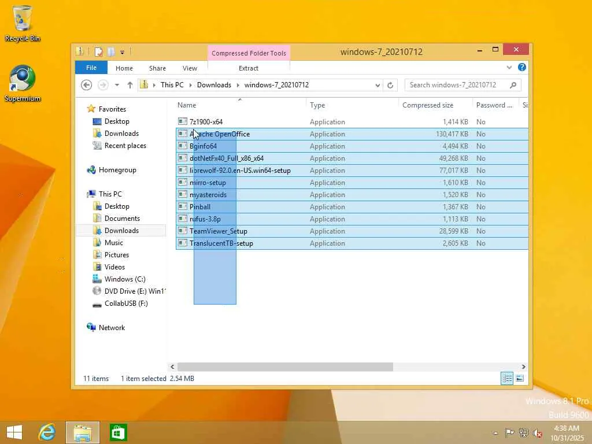Open Network in navigation pane

click(112, 328)
